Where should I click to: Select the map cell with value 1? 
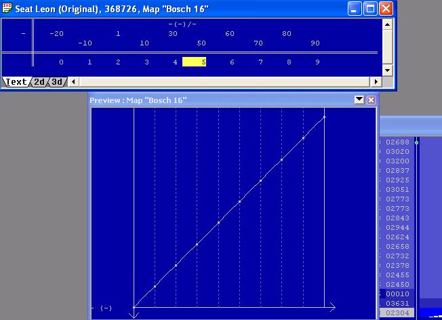point(89,62)
